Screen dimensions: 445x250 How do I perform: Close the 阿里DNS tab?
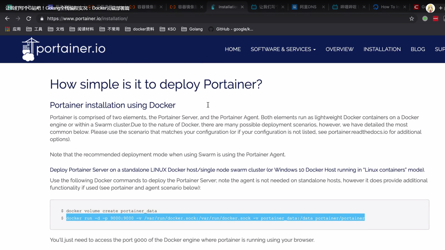coord(323,7)
